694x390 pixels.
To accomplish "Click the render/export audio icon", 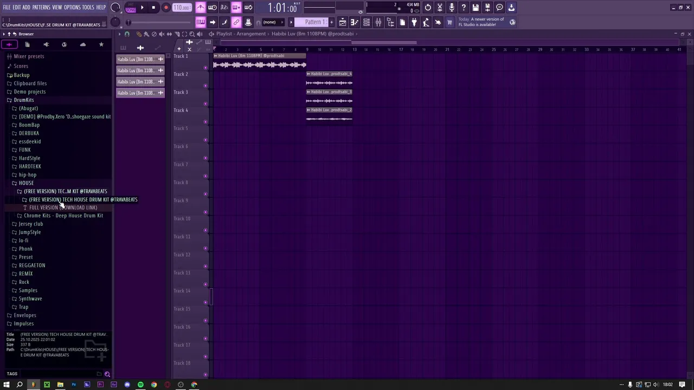I will (x=487, y=8).
